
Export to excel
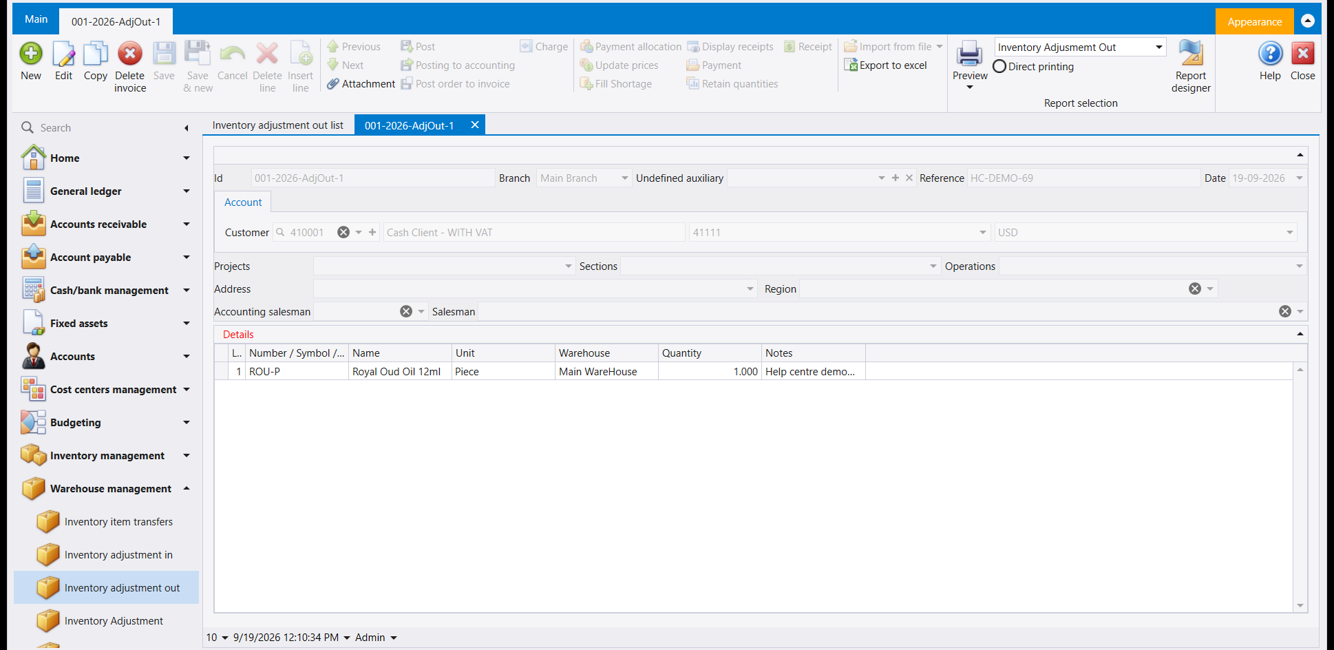[x=886, y=65]
